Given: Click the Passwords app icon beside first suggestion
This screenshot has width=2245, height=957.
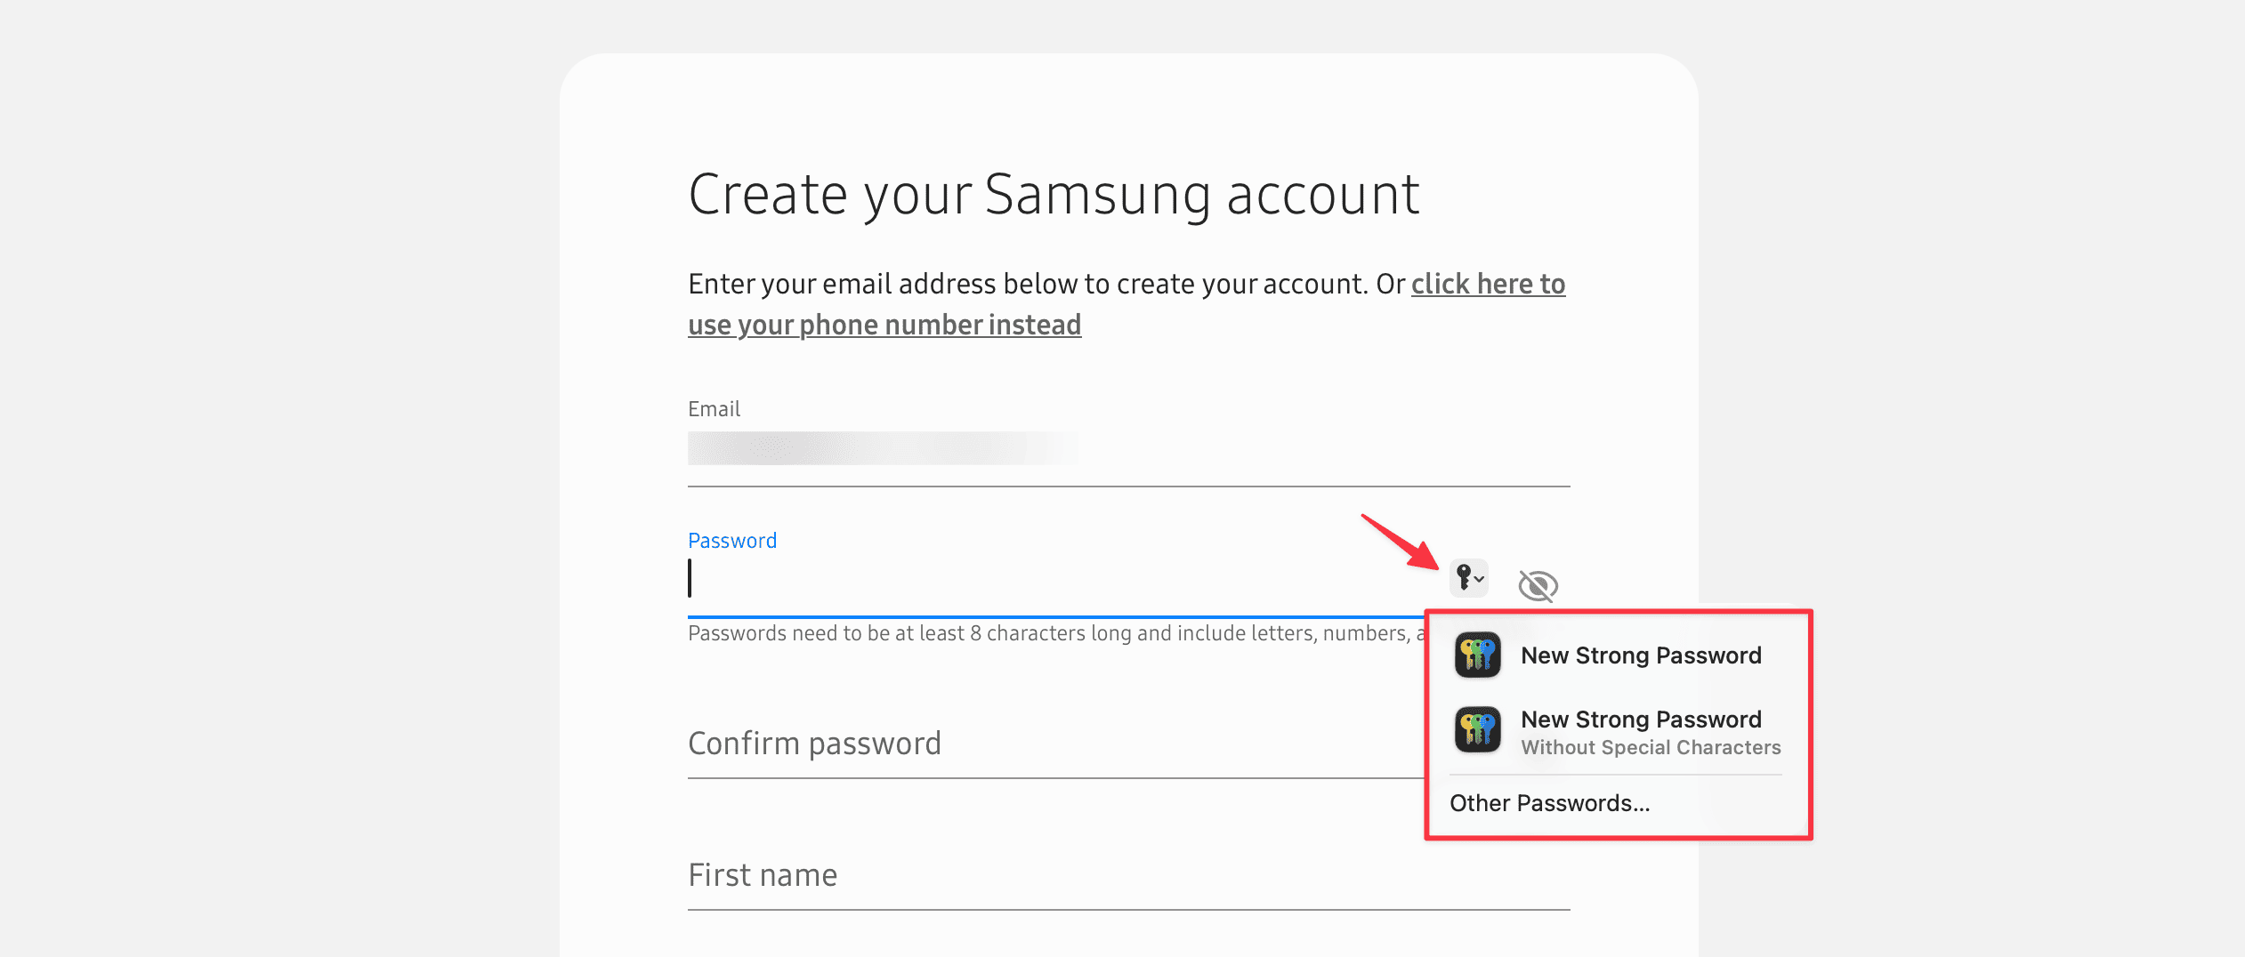Looking at the screenshot, I should point(1477,655).
